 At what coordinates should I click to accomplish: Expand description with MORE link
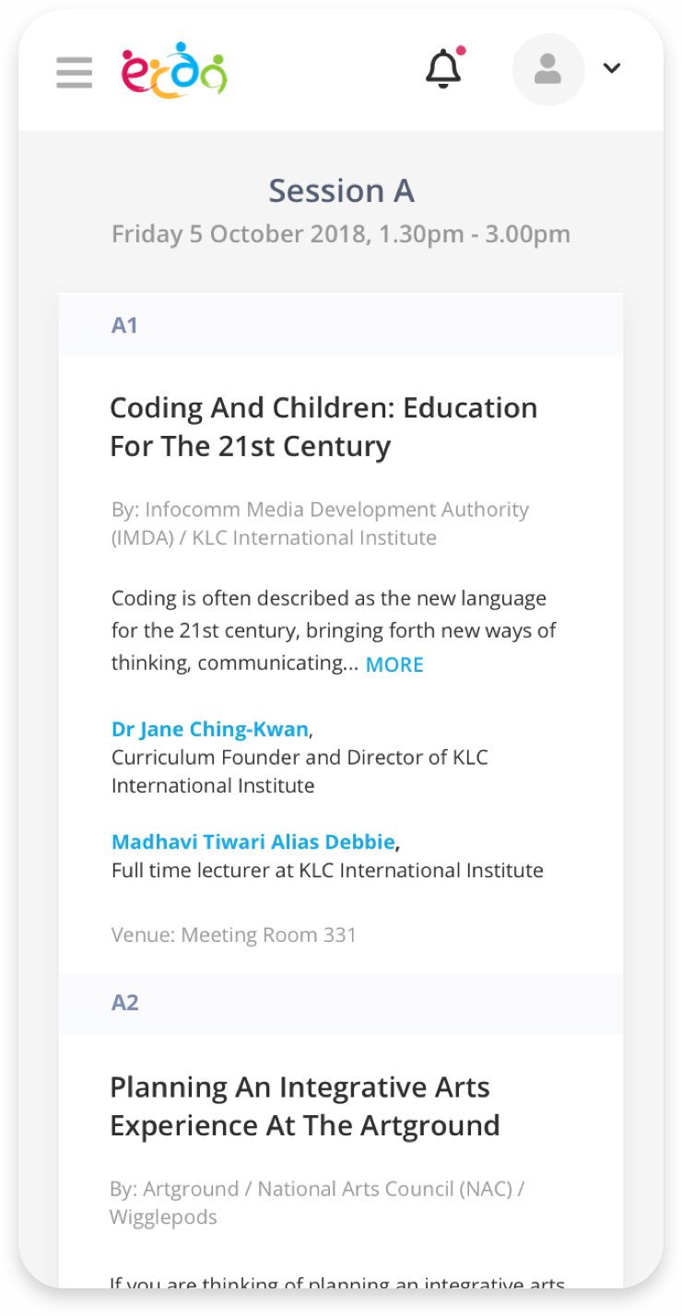(x=394, y=664)
